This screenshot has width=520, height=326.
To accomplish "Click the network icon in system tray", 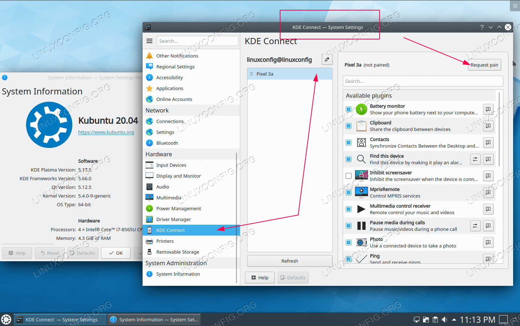I will (x=416, y=319).
